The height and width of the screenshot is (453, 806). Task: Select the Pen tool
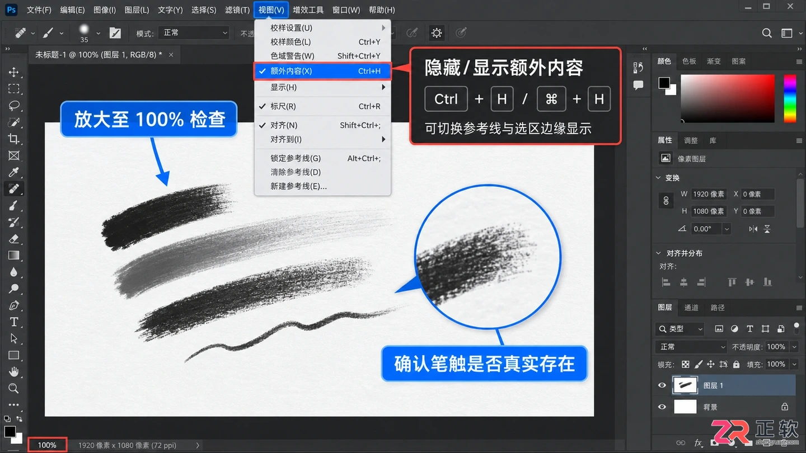14,305
